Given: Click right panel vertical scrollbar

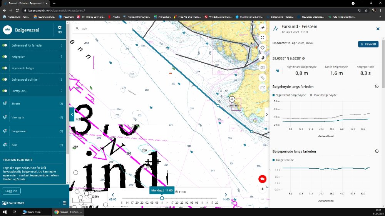Looking at the screenshot, I should tap(383, 64).
